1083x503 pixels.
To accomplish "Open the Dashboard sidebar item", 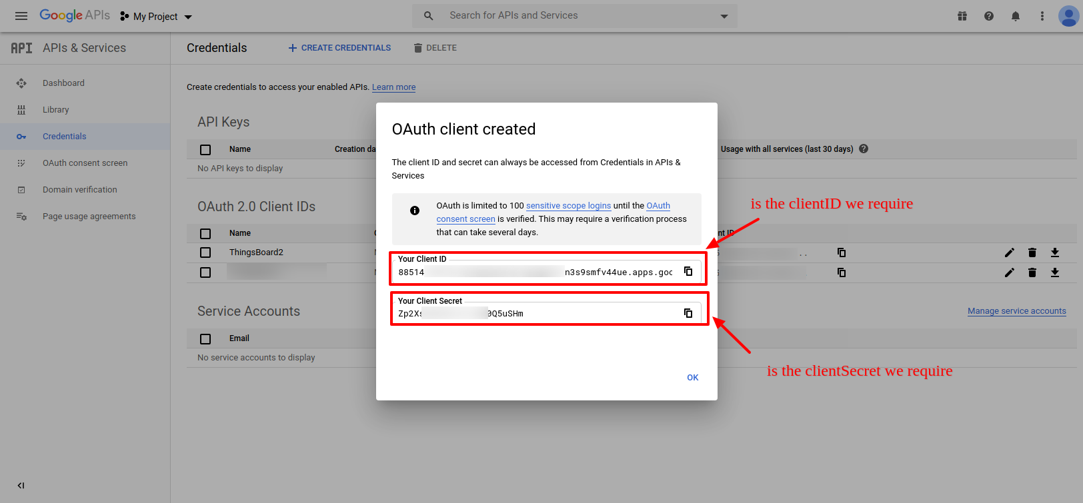I will point(63,83).
